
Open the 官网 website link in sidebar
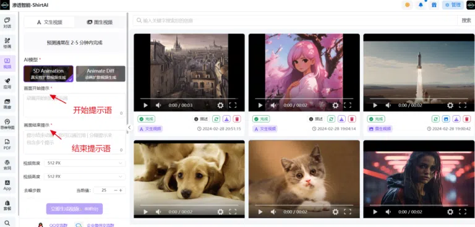pos(7,165)
